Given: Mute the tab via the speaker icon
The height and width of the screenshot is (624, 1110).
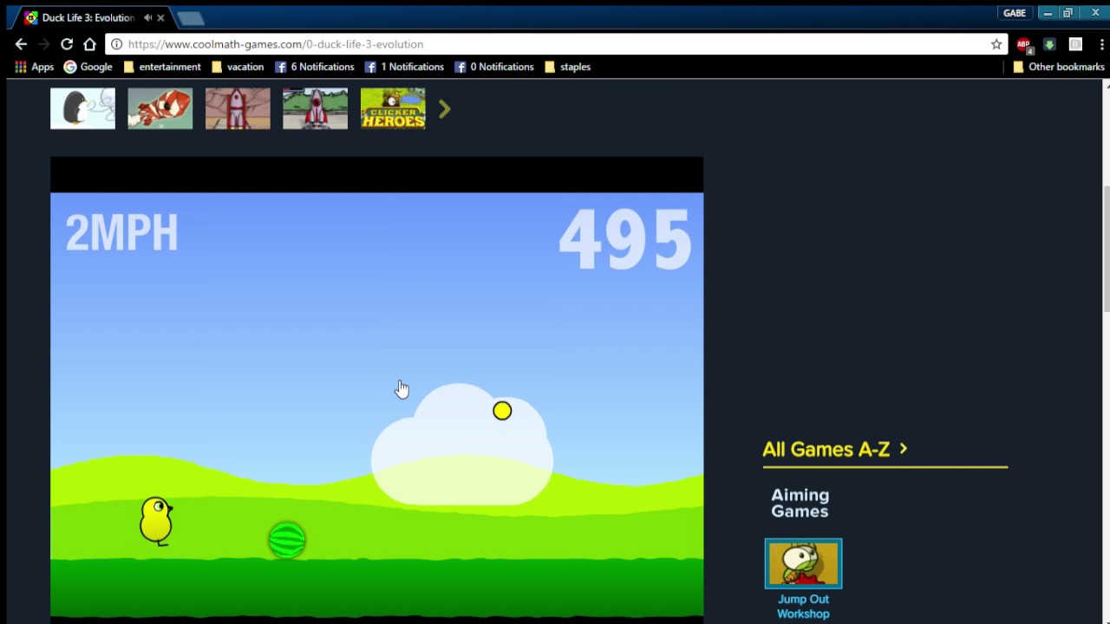Looking at the screenshot, I should [147, 17].
